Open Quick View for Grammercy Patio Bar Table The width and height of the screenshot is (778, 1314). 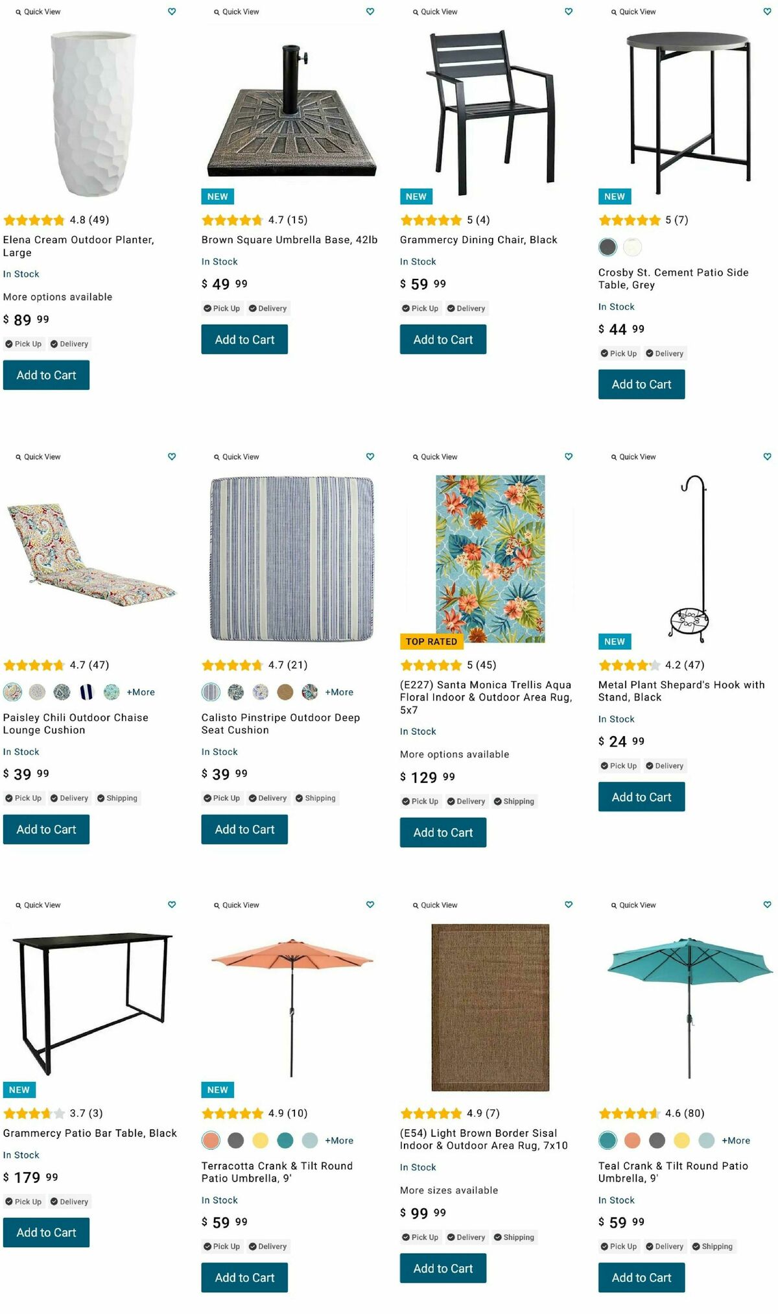tap(38, 905)
